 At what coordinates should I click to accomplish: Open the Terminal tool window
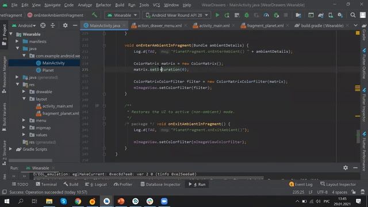(46, 185)
